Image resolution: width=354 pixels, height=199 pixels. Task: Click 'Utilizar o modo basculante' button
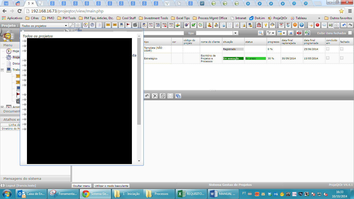tap(111, 186)
